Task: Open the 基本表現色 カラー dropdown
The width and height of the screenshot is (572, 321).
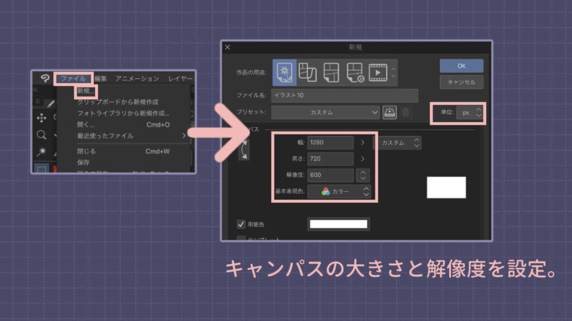Action: pos(339,192)
